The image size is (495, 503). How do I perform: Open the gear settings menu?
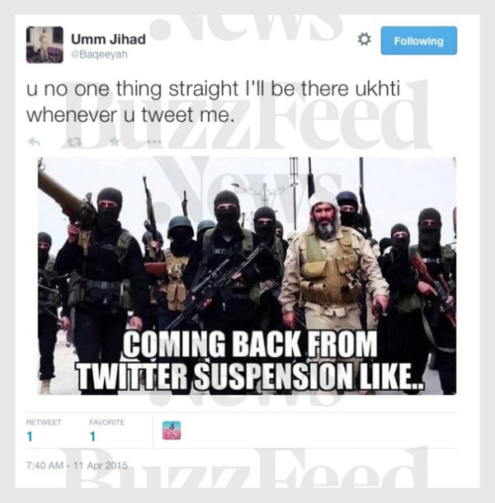tap(364, 40)
